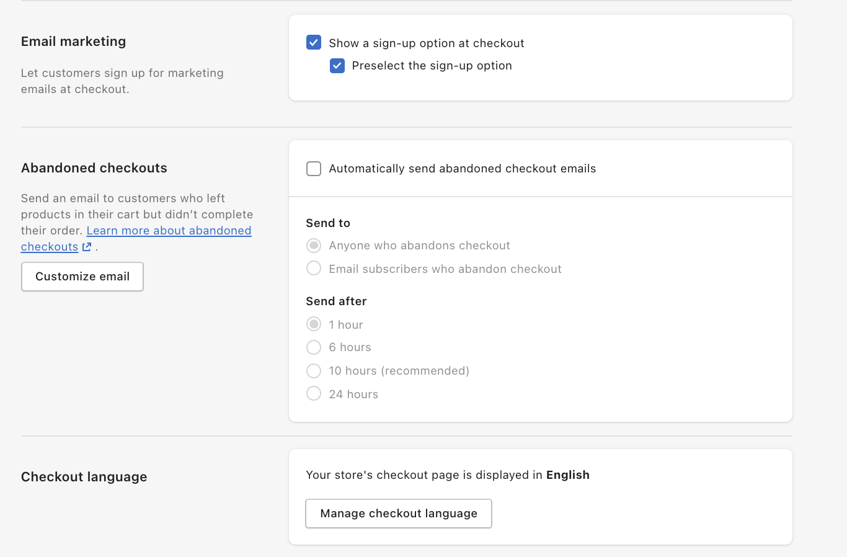
Task: Click the bold 'English' language text
Action: pyautogui.click(x=567, y=475)
